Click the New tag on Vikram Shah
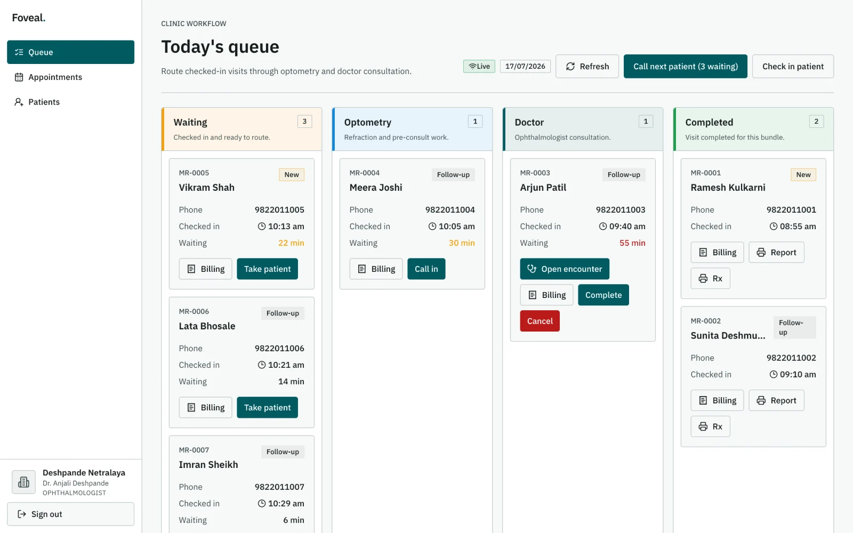The image size is (853, 533). click(x=292, y=175)
